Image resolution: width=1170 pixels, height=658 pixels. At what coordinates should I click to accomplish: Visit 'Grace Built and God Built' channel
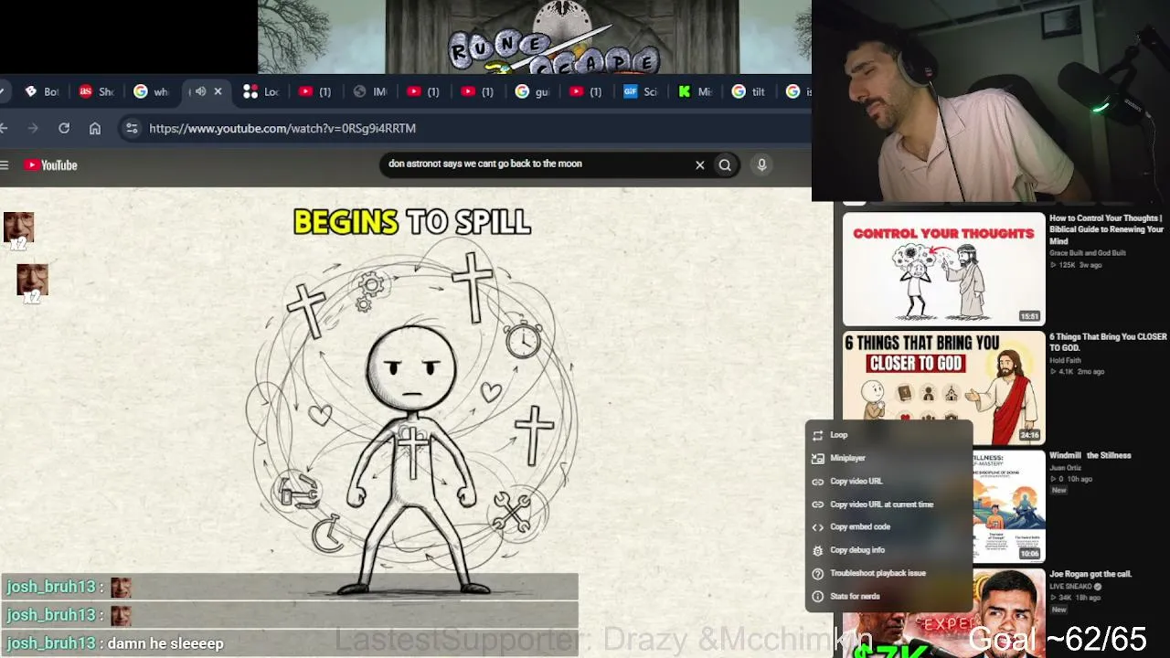(1088, 253)
